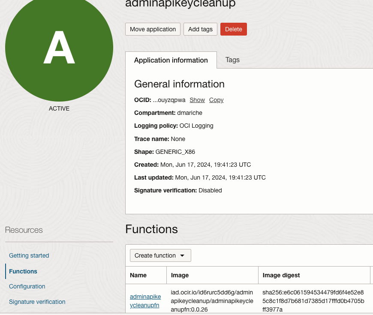Show the full OCID value
Viewport: 373px width, 315px height.
coord(197,100)
